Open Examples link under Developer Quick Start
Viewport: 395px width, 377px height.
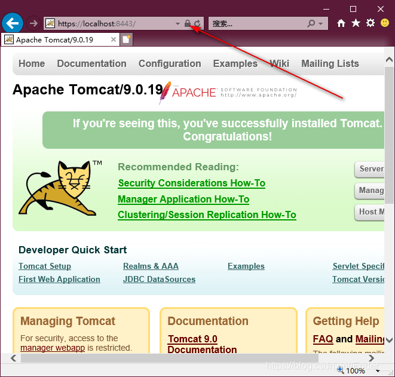coord(246,266)
